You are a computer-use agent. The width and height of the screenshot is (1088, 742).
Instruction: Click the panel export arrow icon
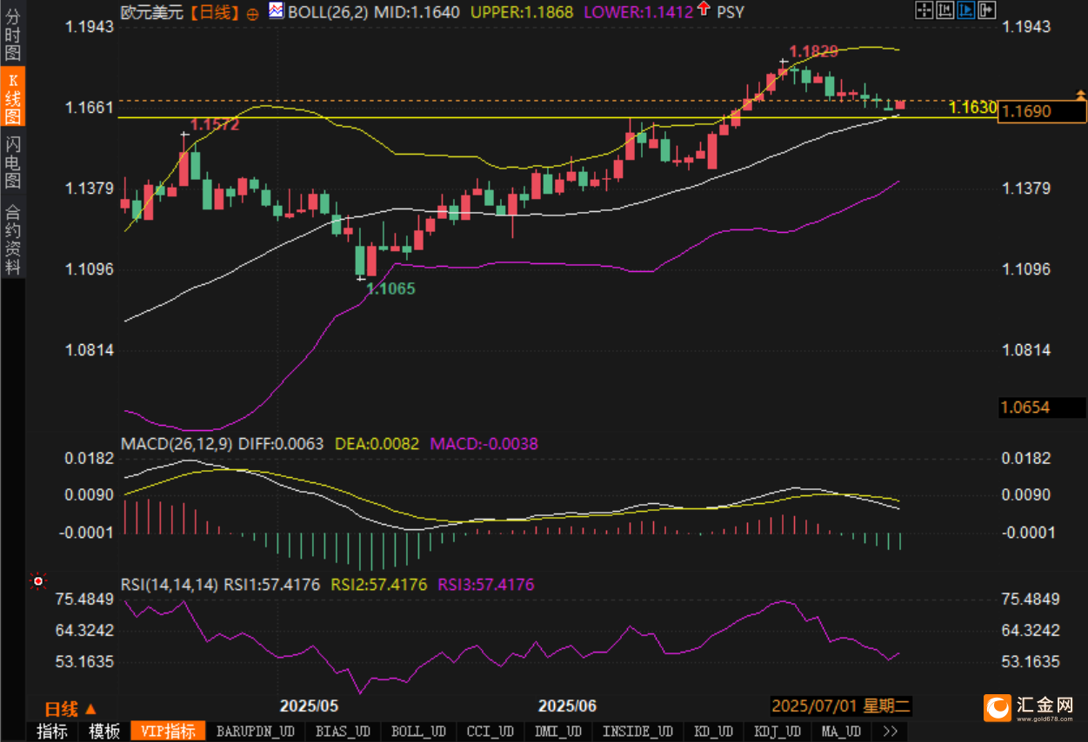click(x=987, y=10)
